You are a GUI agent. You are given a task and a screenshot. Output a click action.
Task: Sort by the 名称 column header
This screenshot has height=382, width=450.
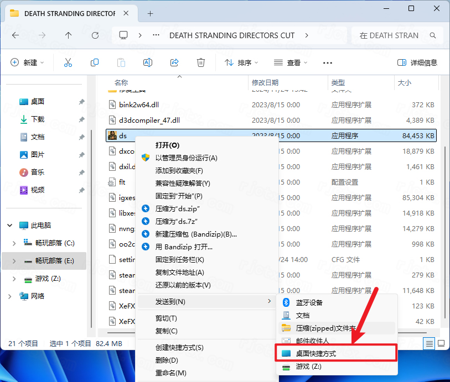pos(121,83)
